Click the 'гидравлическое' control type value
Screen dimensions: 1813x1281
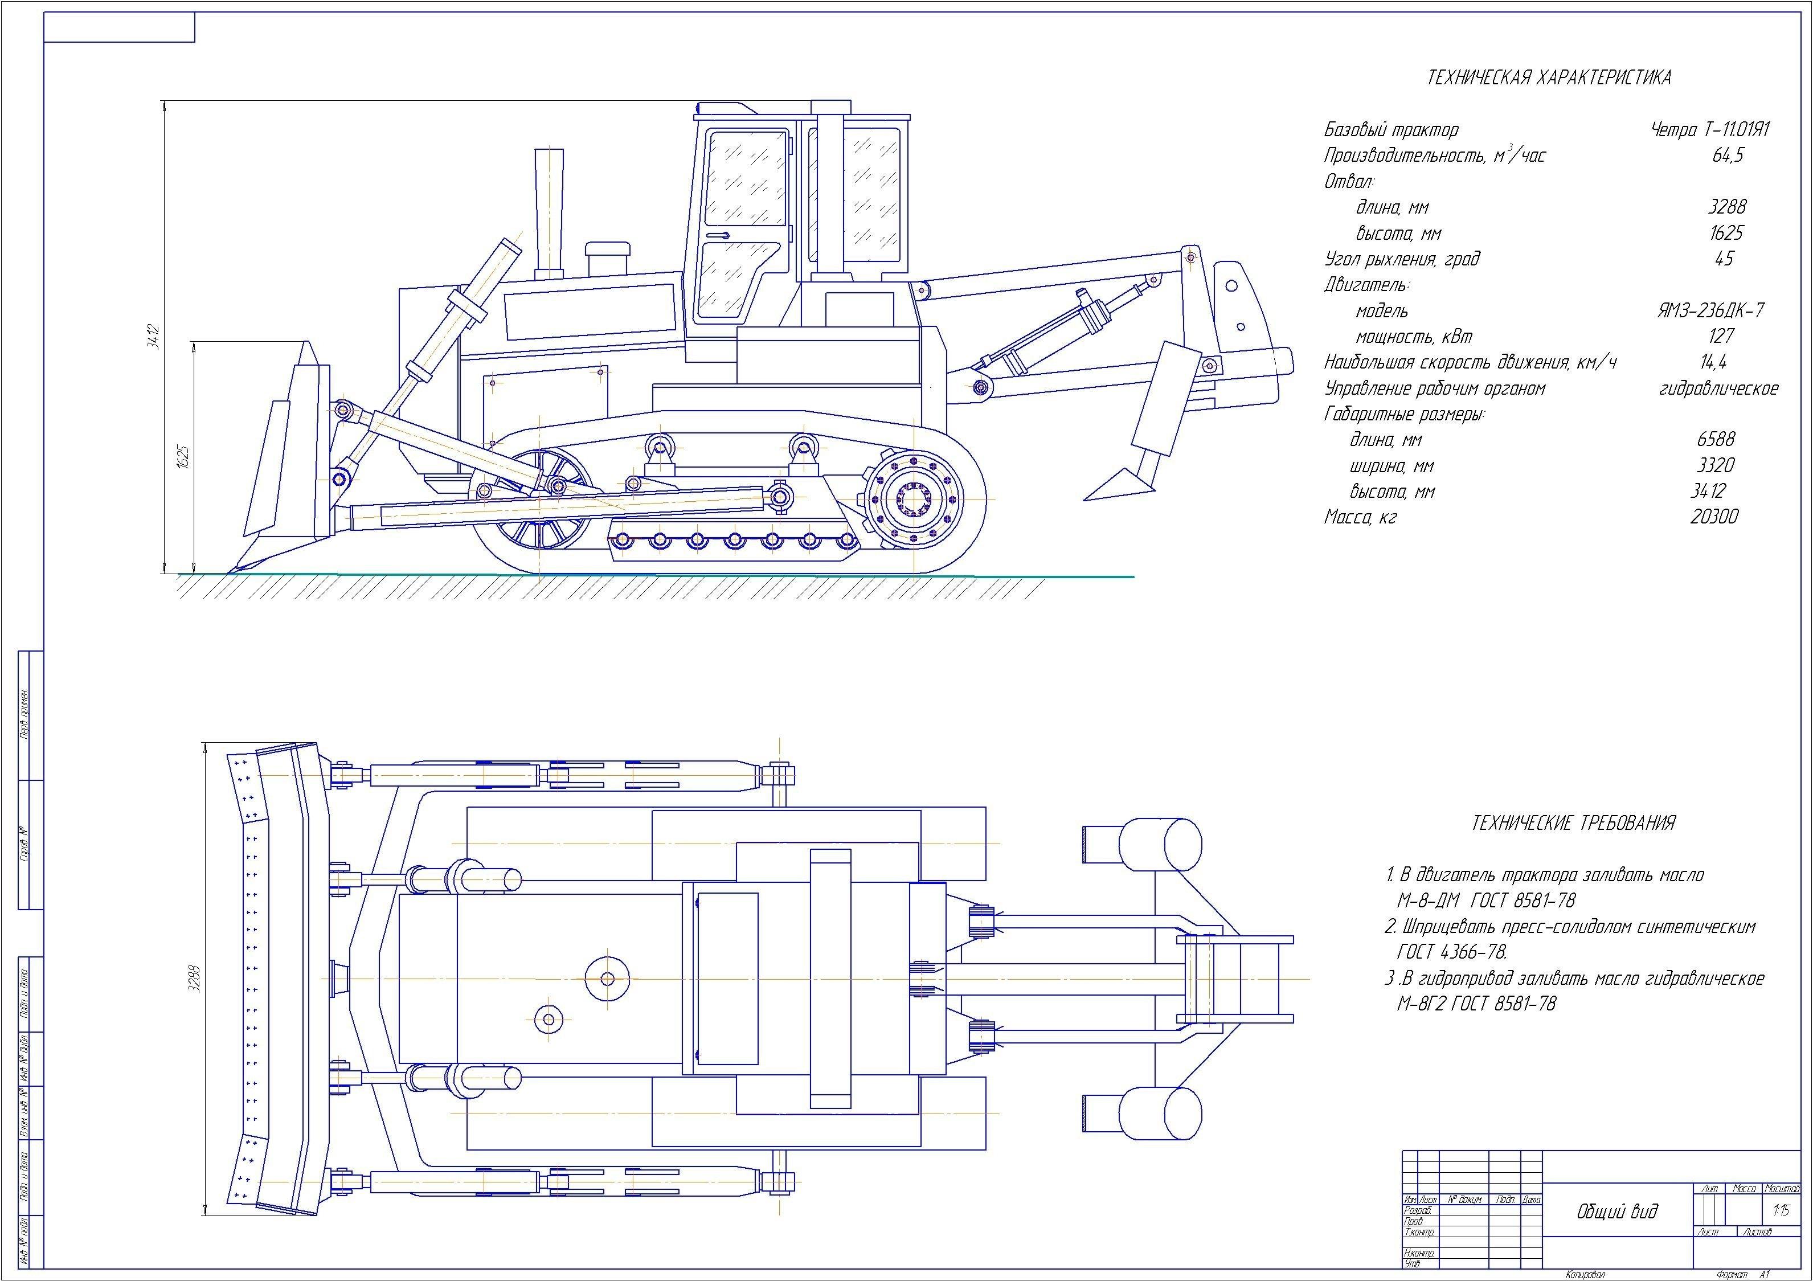1718,388
